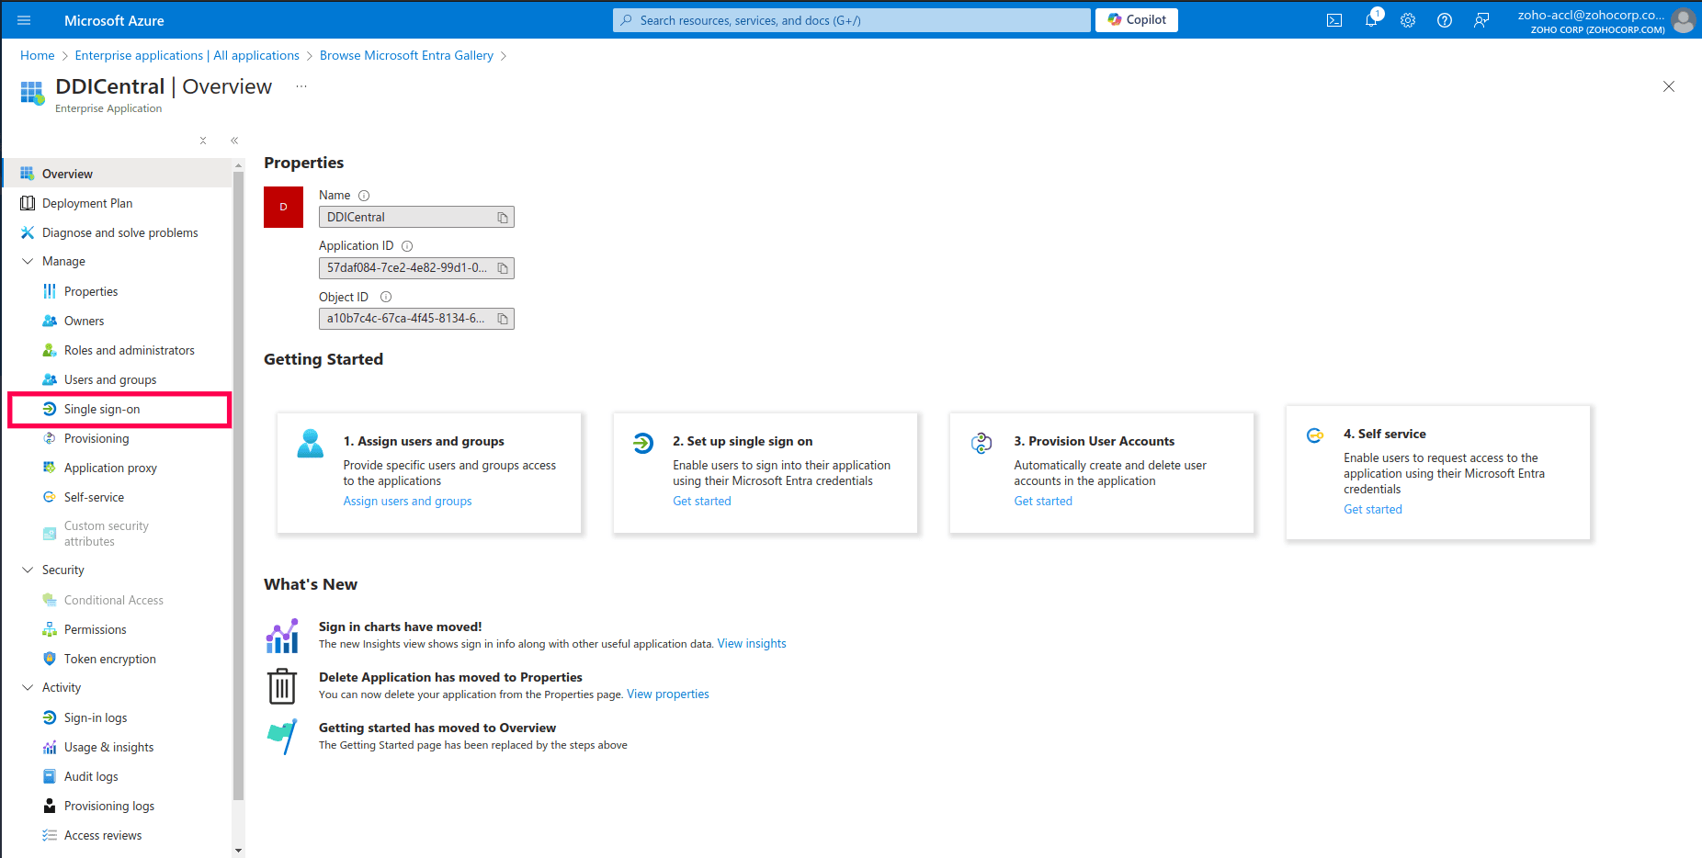This screenshot has height=858, width=1702.
Task: Open the Cloud Shell terminal icon
Action: tap(1333, 19)
